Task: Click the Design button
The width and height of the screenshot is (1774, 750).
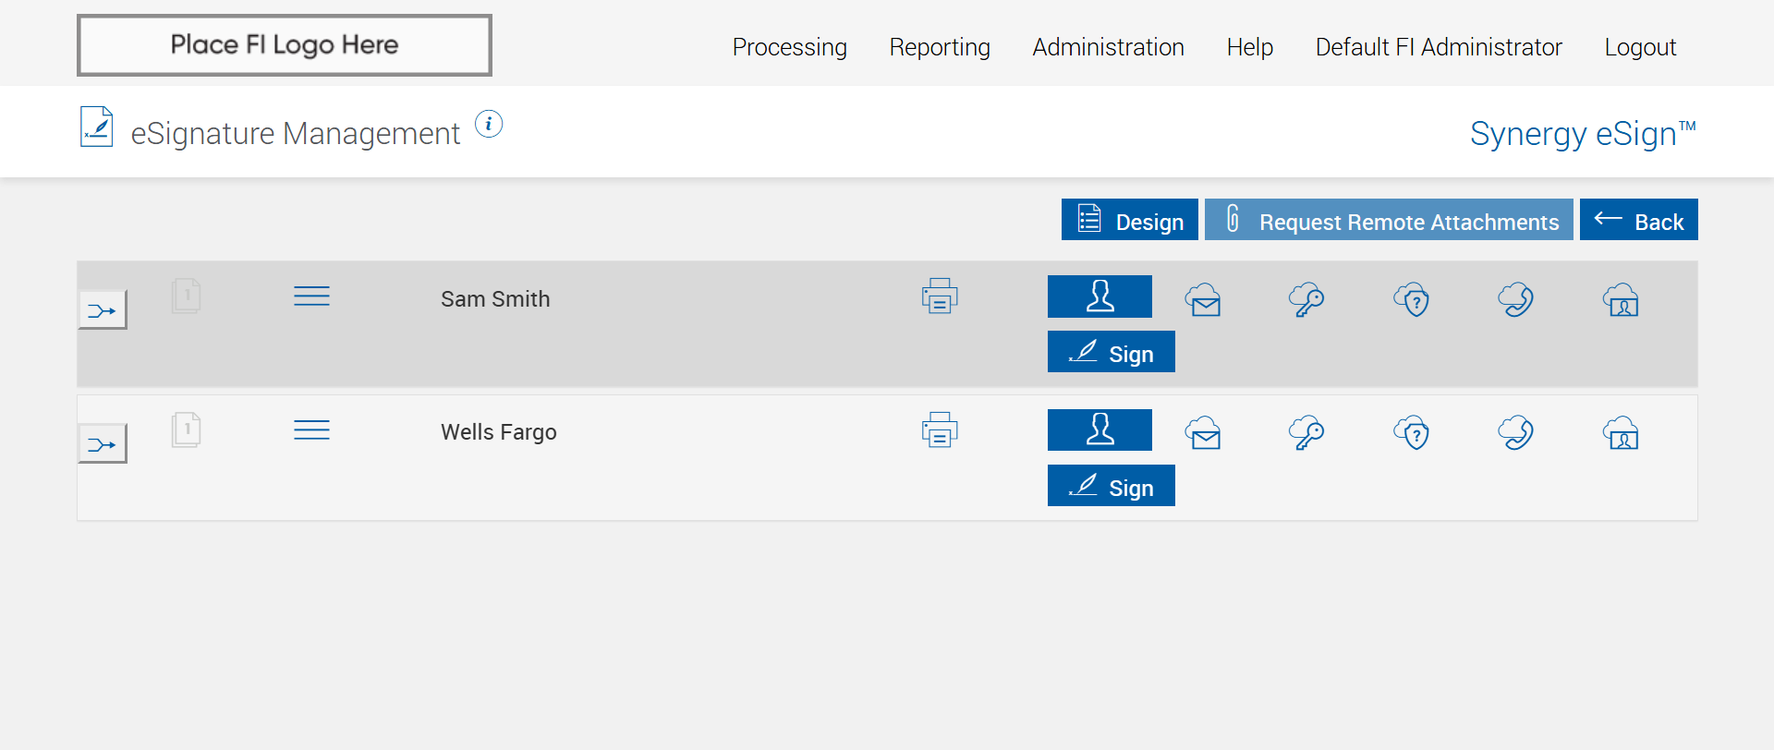Action: pyautogui.click(x=1129, y=220)
